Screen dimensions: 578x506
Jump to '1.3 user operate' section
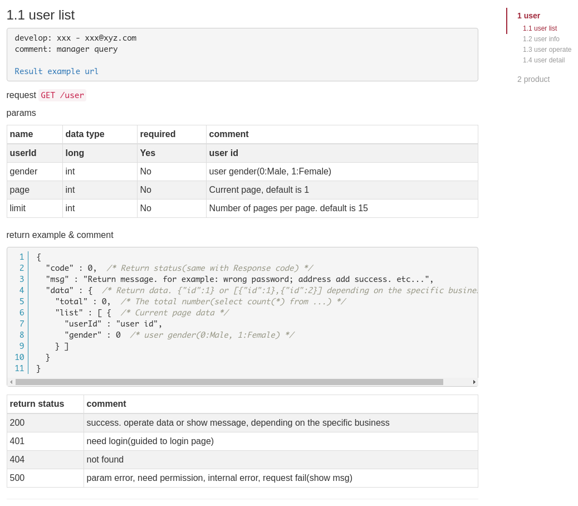point(547,50)
